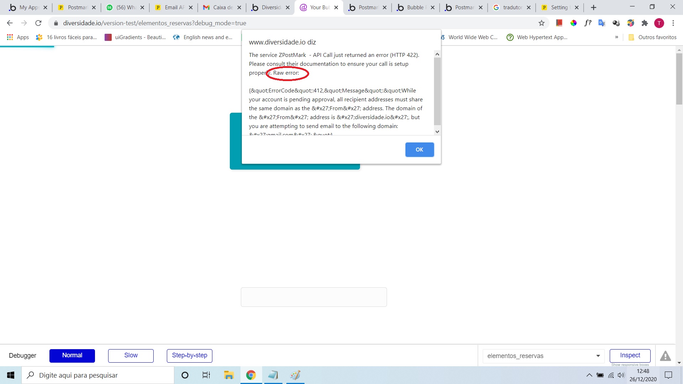Open the 'English news and e...' bookmark
This screenshot has width=683, height=384.
tap(202, 37)
